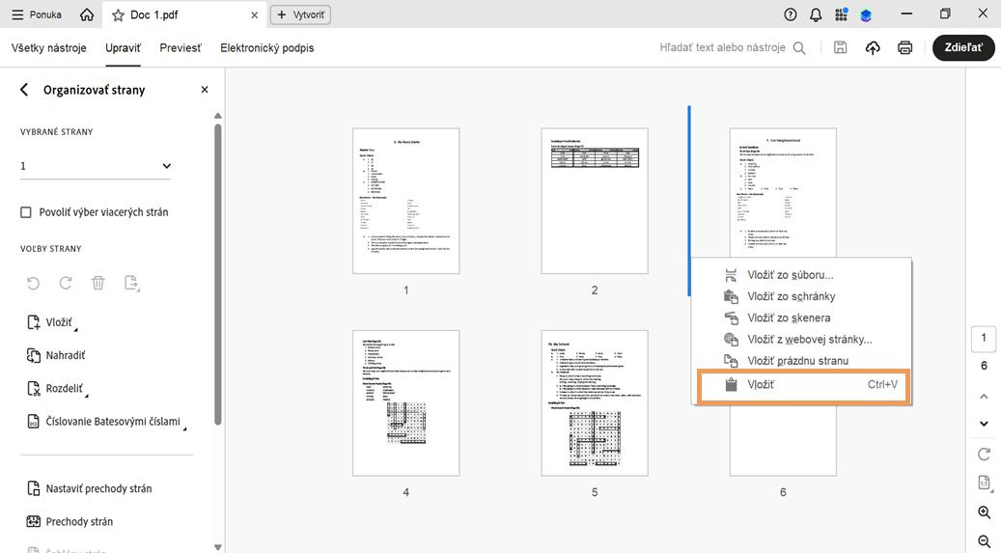Screen dimensions: 1001x553
Task: Click the Vytvoriť button
Action: (x=300, y=14)
